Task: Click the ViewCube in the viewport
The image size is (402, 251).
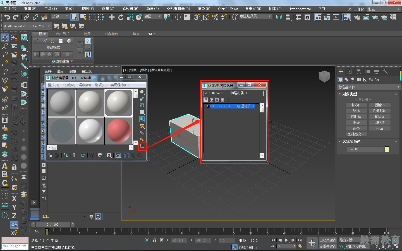Action: click(324, 76)
